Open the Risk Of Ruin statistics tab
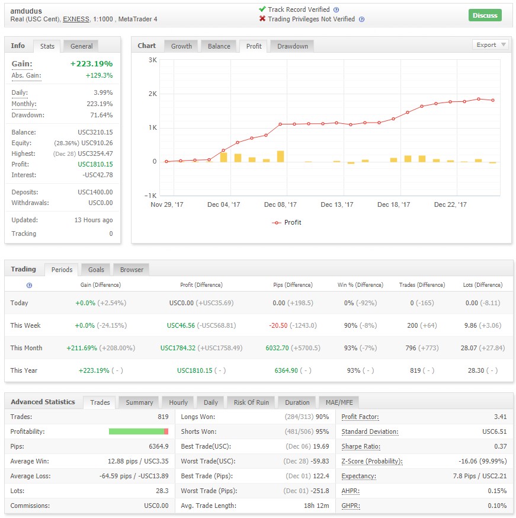Viewport: 516px width, 518px height. click(251, 402)
